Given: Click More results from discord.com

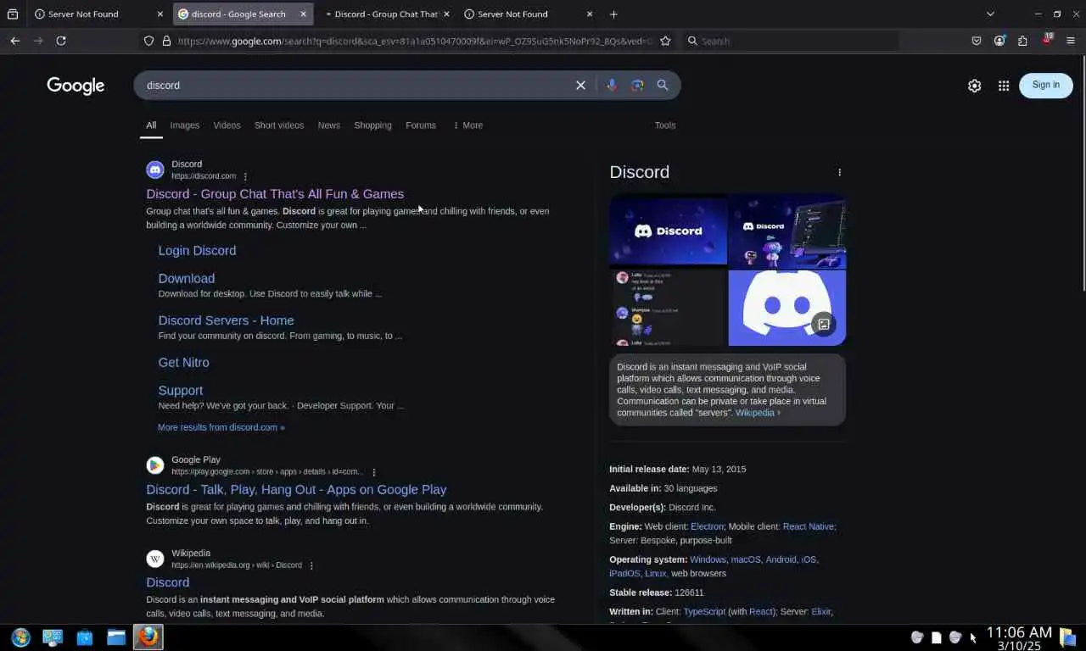Looking at the screenshot, I should tap(221, 427).
